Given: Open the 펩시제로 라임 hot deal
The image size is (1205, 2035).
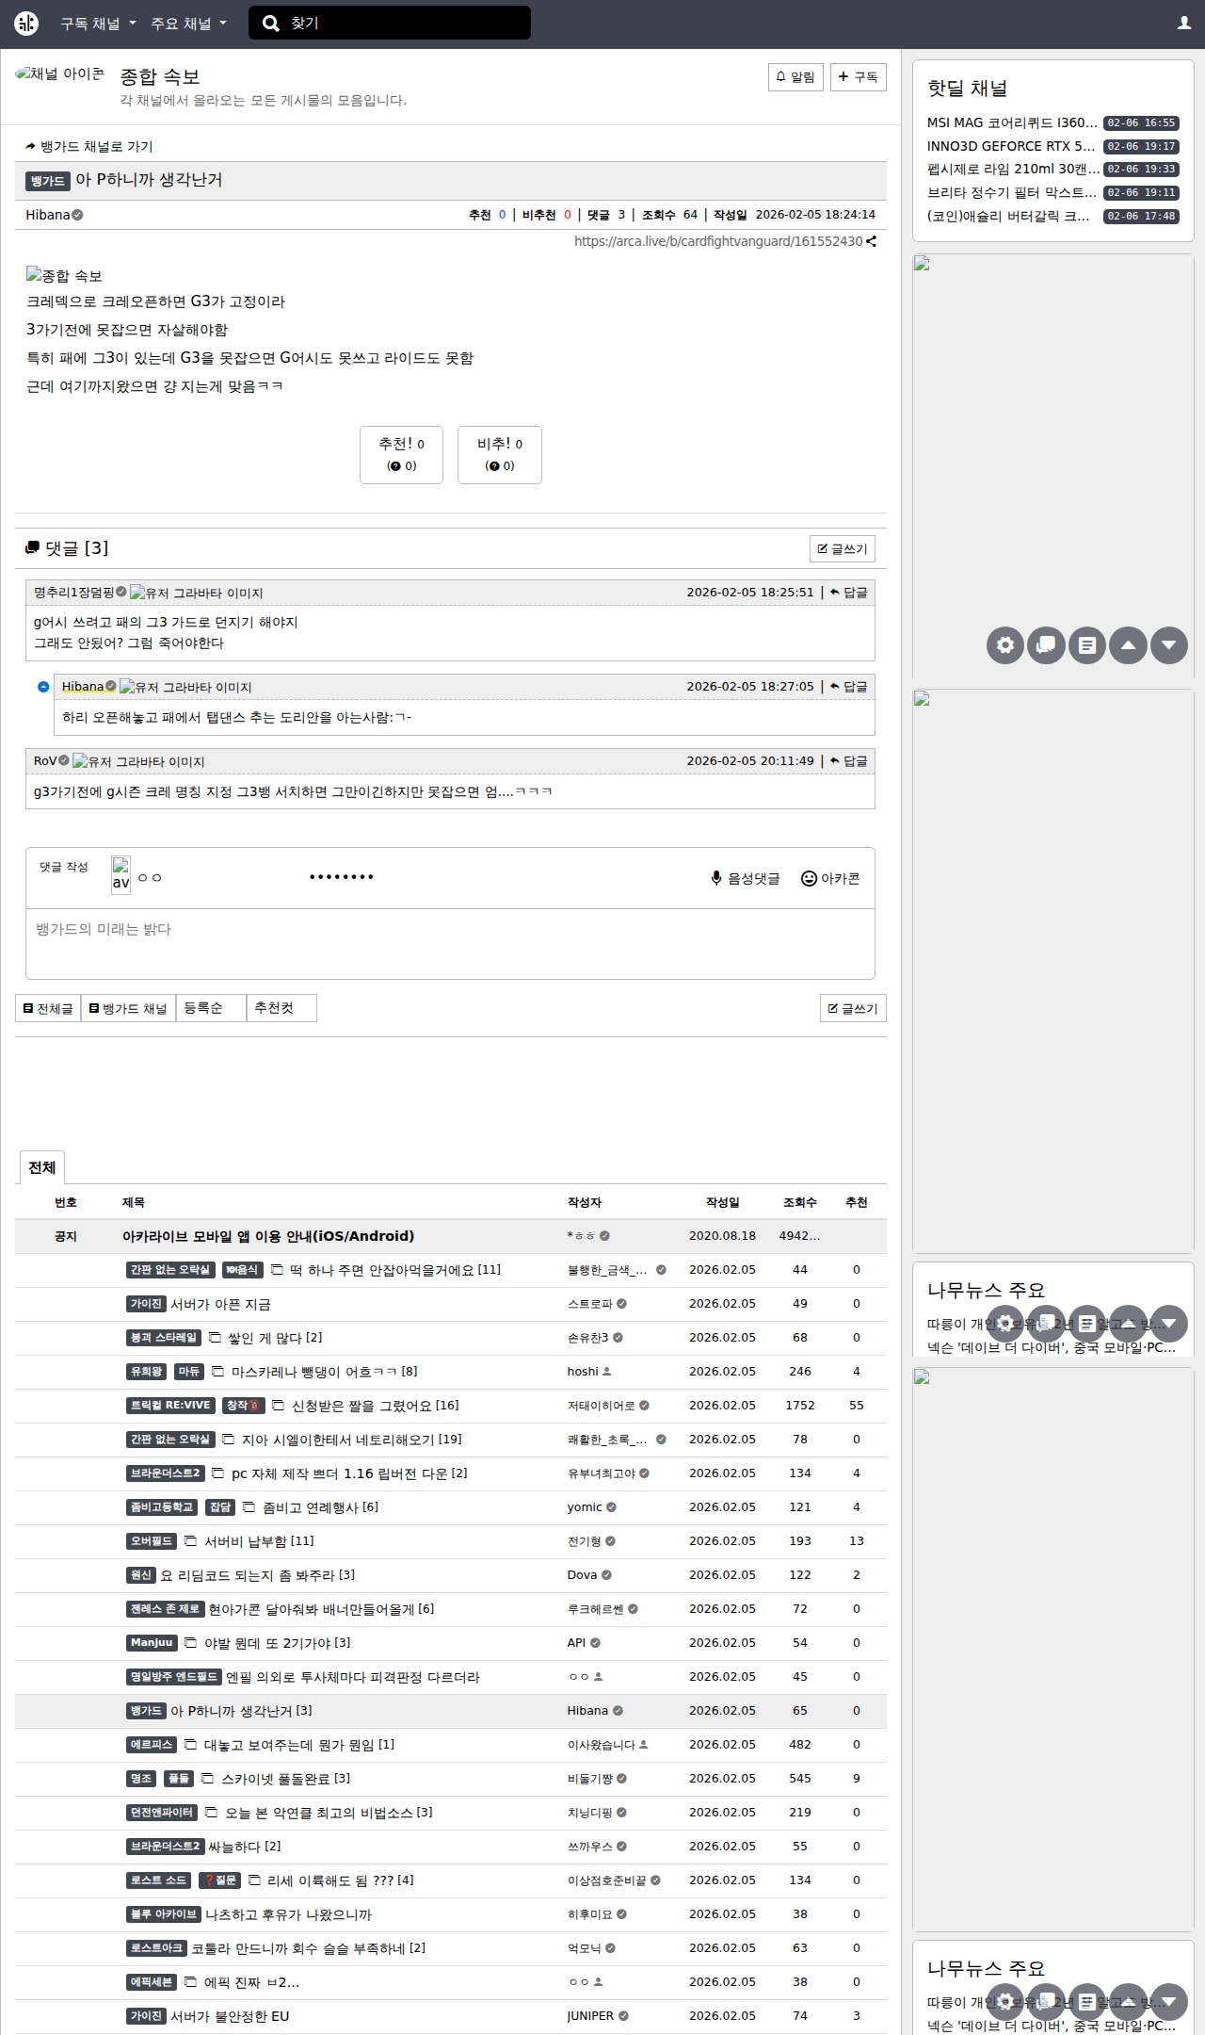Looking at the screenshot, I should point(1013,169).
